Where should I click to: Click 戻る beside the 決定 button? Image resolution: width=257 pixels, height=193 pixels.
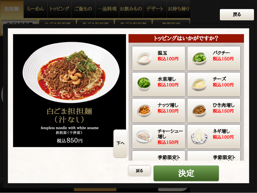(139, 171)
